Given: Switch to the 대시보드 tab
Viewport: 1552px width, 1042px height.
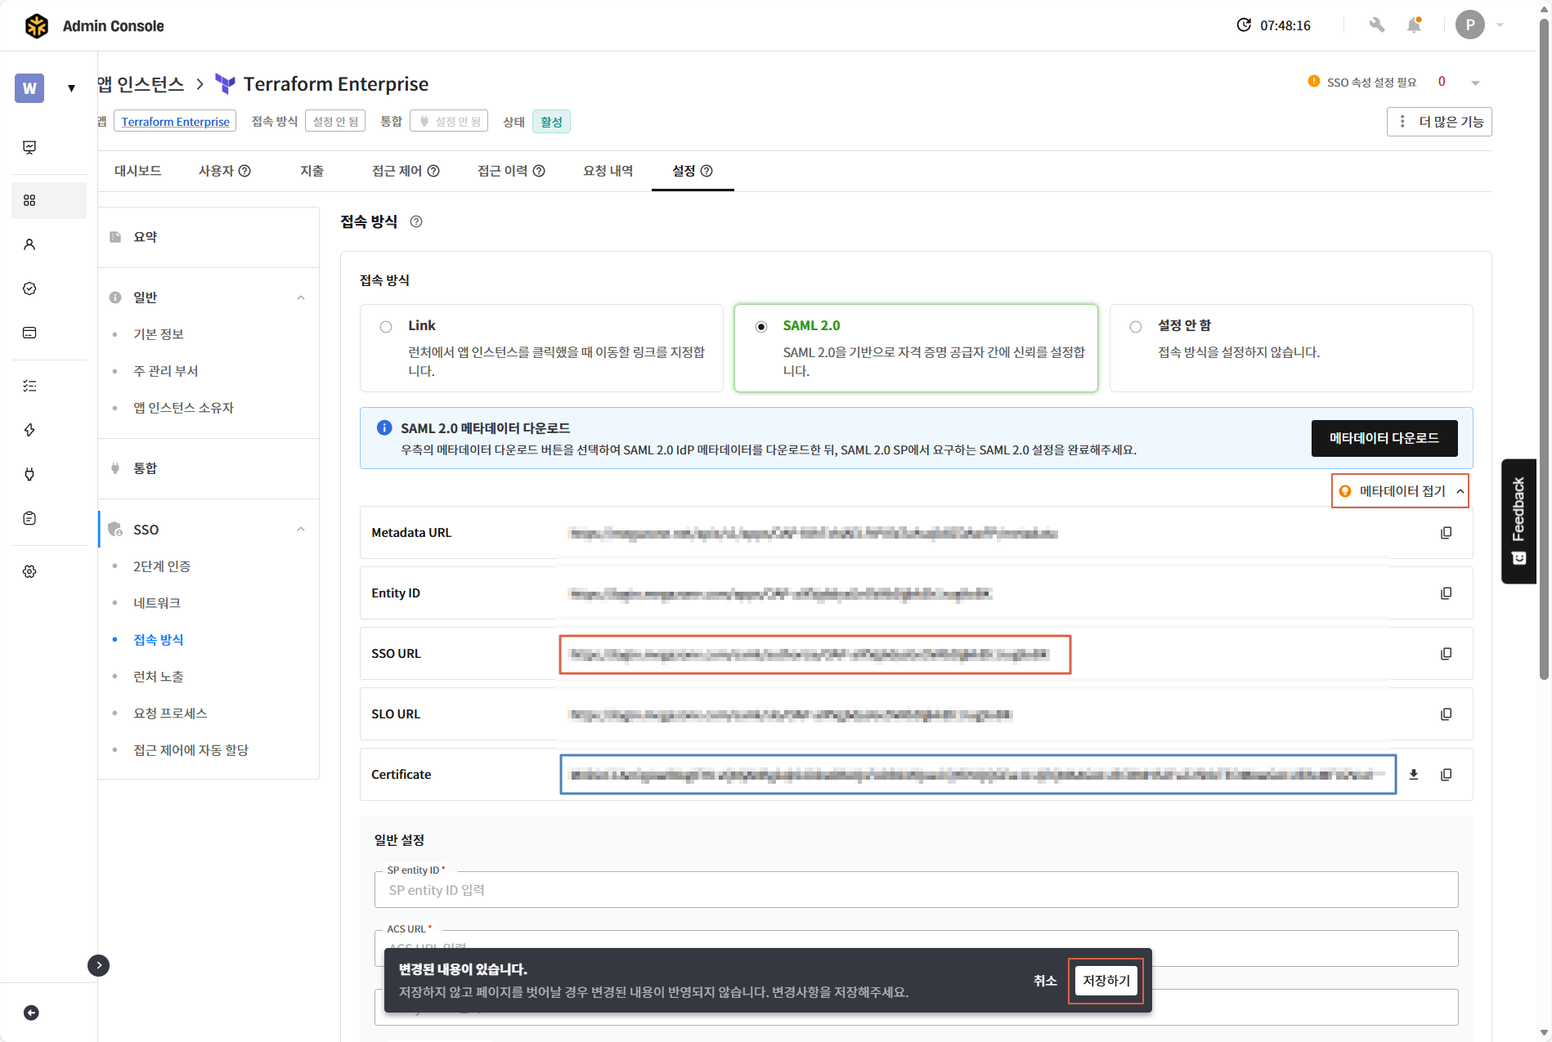Looking at the screenshot, I should click(137, 171).
